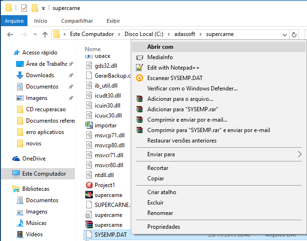307x241 pixels.
Task: Click the Back arrow navigation button
Action: pyautogui.click(x=10, y=35)
